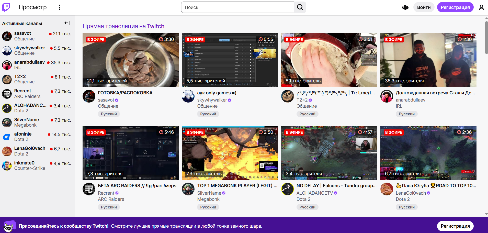Open the ГОТОВКА/РАСПОКОВКА stream thumbnail
488x233 pixels.
pyautogui.click(x=131, y=60)
